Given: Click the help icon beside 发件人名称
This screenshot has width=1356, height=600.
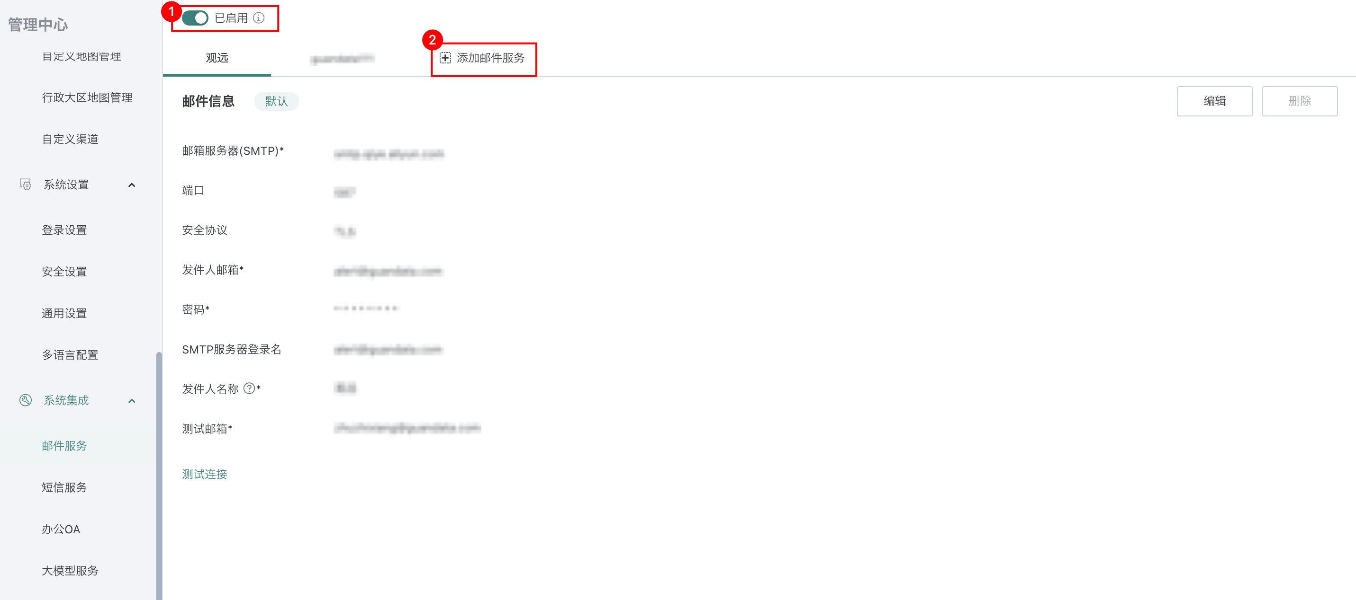Looking at the screenshot, I should coord(249,388).
